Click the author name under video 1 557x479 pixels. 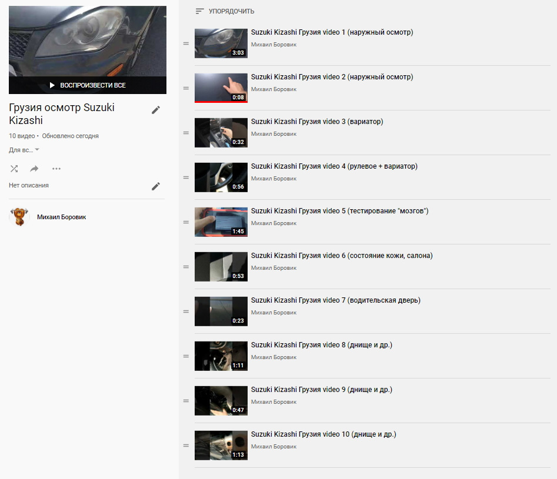(274, 45)
